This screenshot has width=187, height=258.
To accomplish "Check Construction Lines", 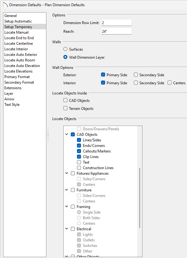I will click(79, 168).
